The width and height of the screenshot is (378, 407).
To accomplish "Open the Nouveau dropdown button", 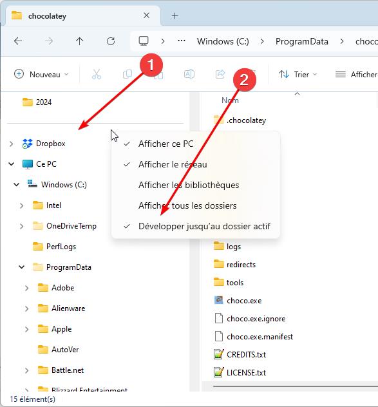I will click(x=41, y=74).
